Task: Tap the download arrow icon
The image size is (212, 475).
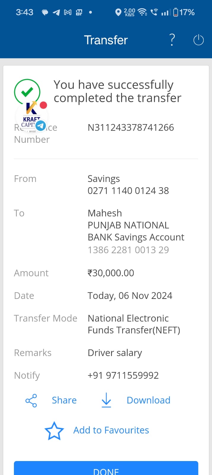Action: [106, 400]
